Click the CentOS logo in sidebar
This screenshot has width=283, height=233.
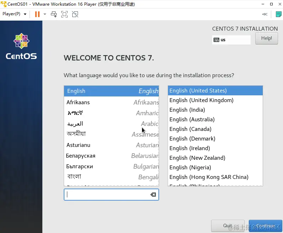(x=21, y=46)
